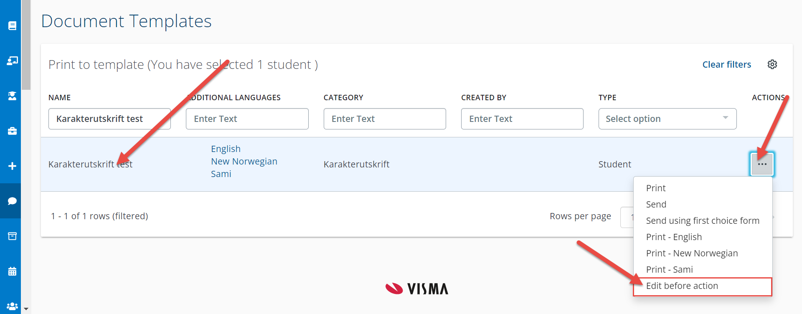Open the Rows per page dropdown
Image resolution: width=802 pixels, height=314 pixels.
627,217
